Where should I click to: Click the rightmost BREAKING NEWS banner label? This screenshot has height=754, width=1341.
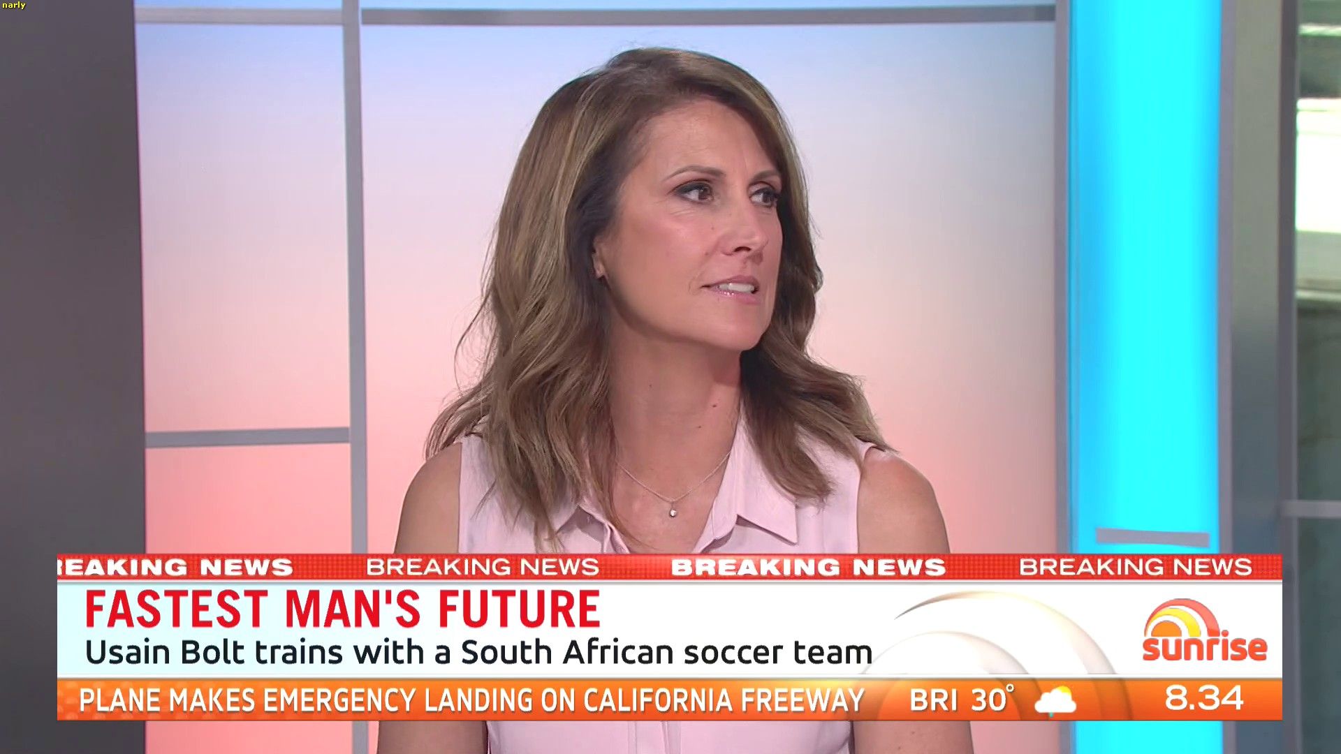[1135, 566]
